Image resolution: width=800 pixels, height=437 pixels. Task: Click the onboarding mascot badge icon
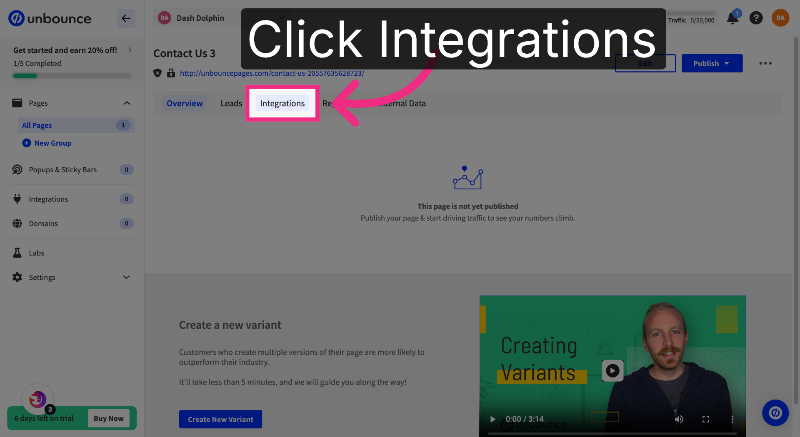point(37,400)
